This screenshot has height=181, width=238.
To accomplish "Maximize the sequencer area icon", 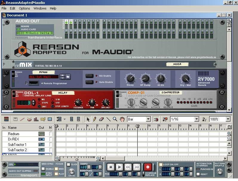I will click(229, 127).
